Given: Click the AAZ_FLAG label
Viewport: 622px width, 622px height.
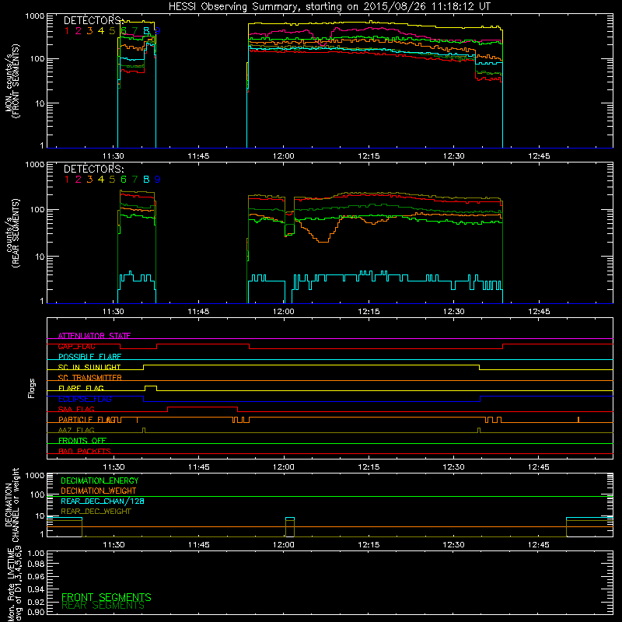Looking at the screenshot, I should [76, 430].
